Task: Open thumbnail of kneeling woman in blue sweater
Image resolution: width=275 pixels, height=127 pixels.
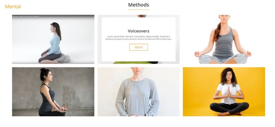Action: click(53, 39)
